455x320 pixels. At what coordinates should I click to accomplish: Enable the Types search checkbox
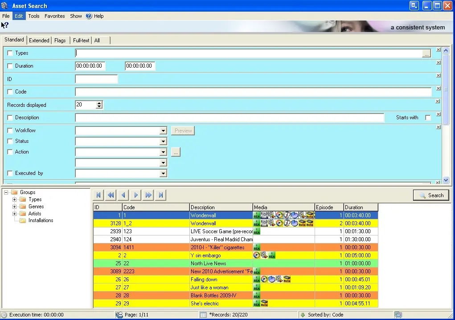10,53
